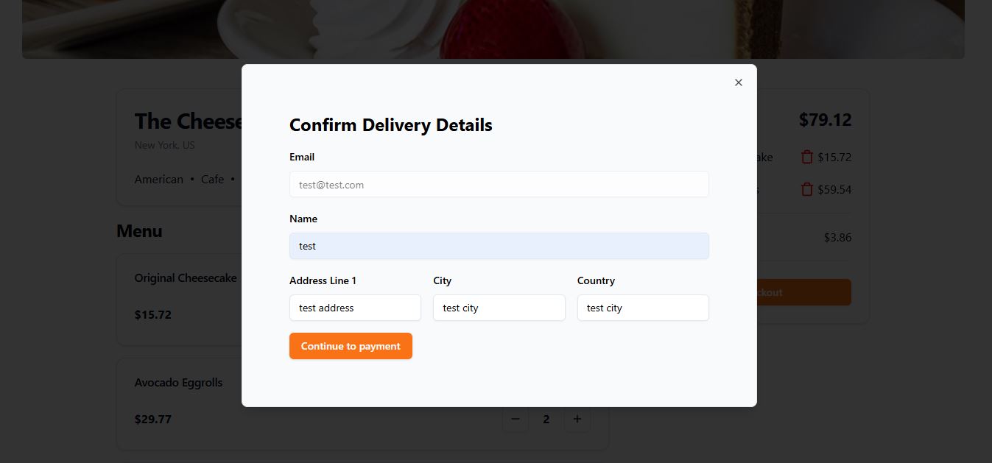Delete the $15.72 cart item
The height and width of the screenshot is (463, 992).
807,157
